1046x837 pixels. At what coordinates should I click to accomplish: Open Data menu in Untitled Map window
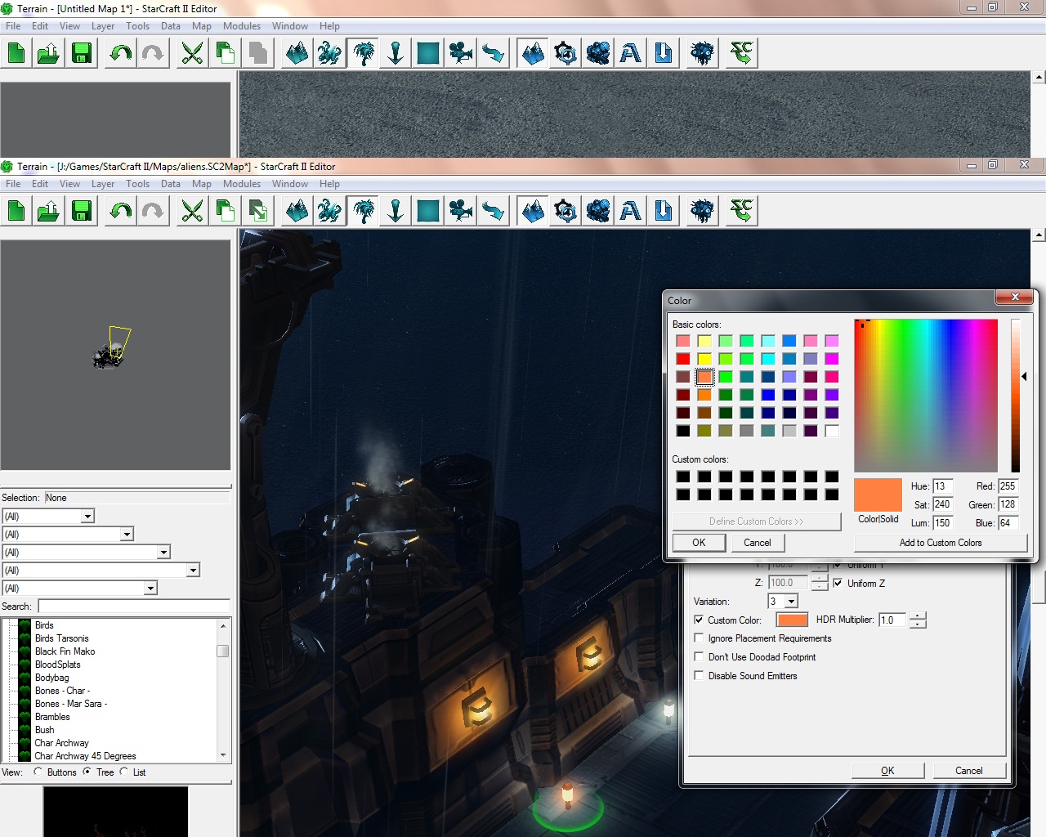click(170, 26)
